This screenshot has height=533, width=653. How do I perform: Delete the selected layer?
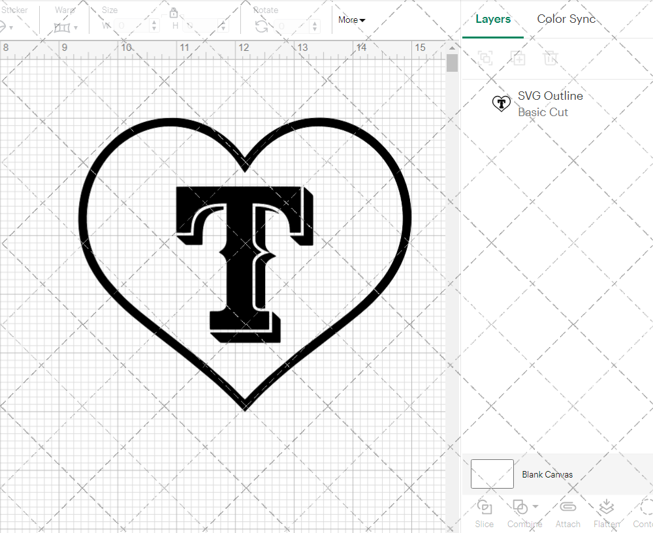[x=550, y=58]
